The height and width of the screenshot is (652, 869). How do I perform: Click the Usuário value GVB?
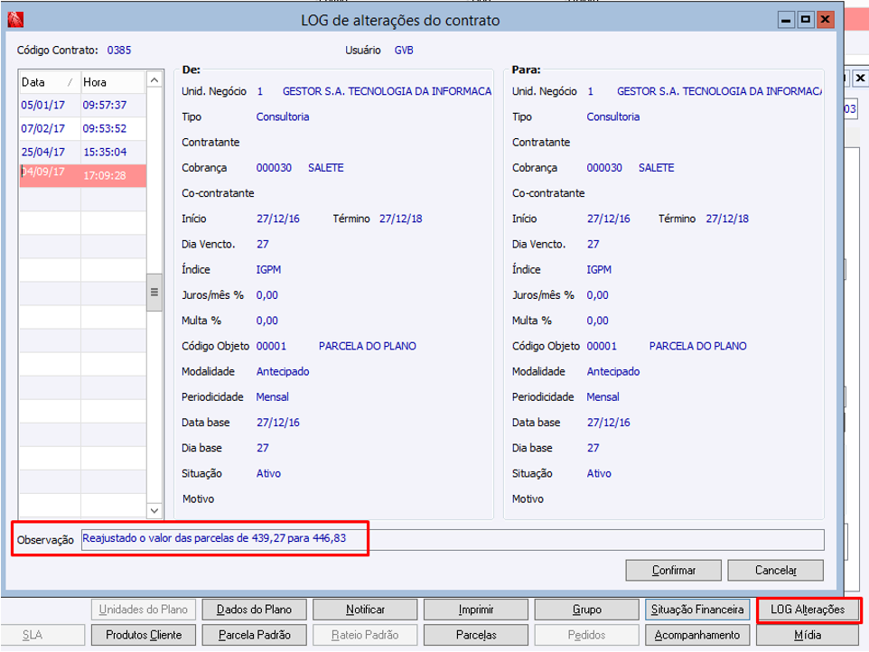click(404, 50)
